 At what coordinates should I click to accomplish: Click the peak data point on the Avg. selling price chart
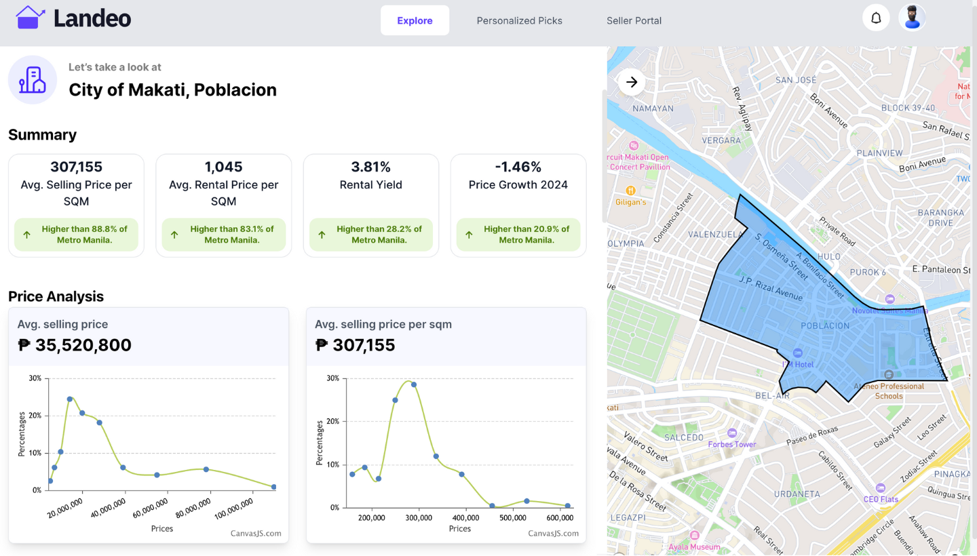click(69, 399)
